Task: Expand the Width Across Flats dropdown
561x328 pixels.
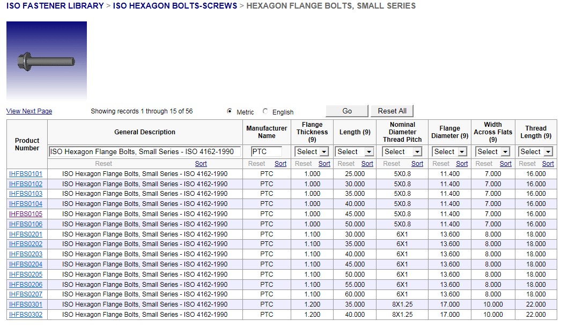Action: (x=492, y=152)
